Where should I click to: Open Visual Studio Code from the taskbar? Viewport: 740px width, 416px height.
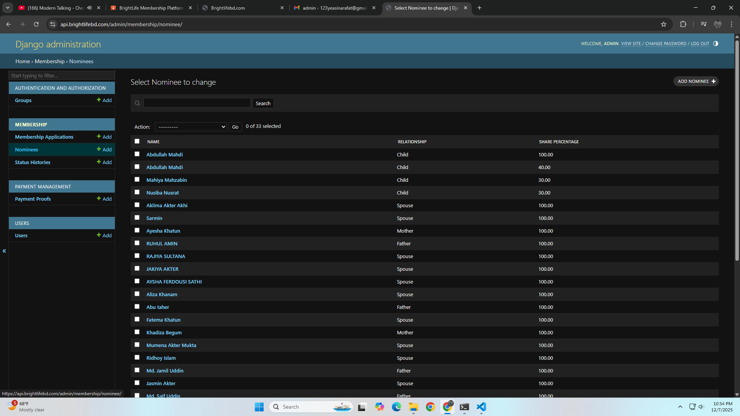click(481, 407)
